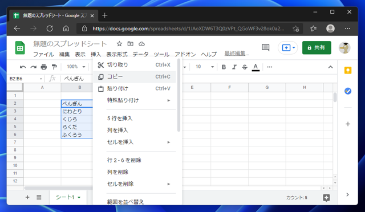The width and height of the screenshot is (365, 212).
Task: Open the シート1 tab dropdown arrow
Action: [79, 197]
